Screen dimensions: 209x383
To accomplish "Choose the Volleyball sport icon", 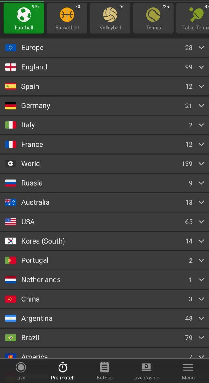I will coord(110,15).
